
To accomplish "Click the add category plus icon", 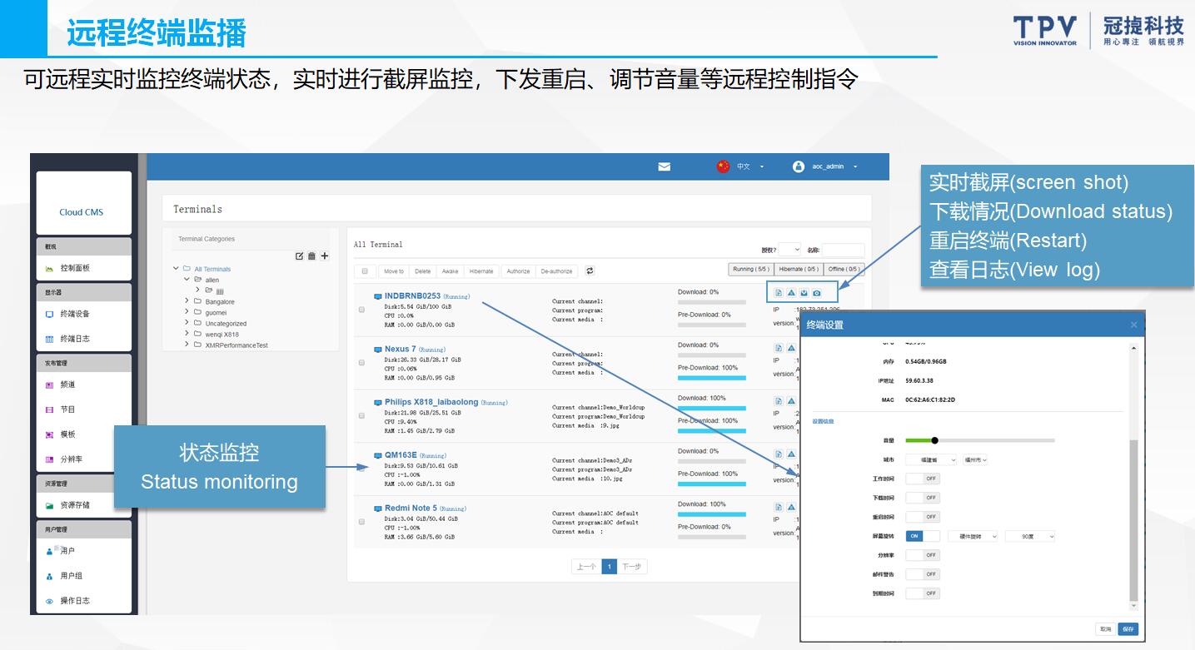I will click(325, 256).
